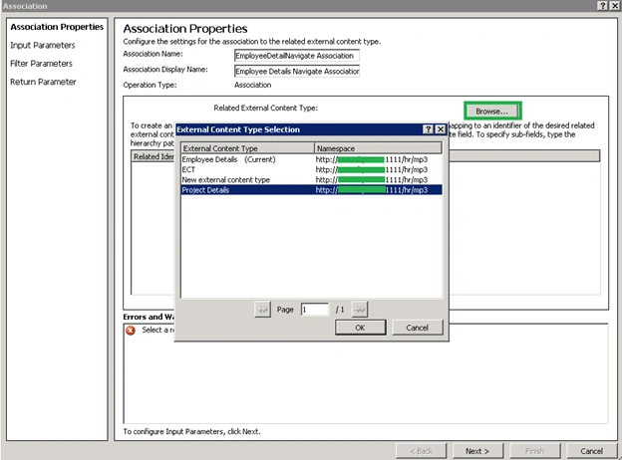The width and height of the screenshot is (622, 460).
Task: Select Association Properties in left navigation
Action: pyautogui.click(x=57, y=27)
